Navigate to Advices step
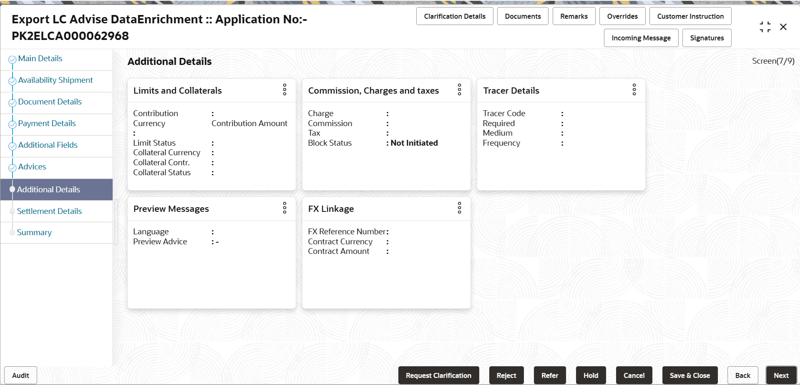 point(32,167)
